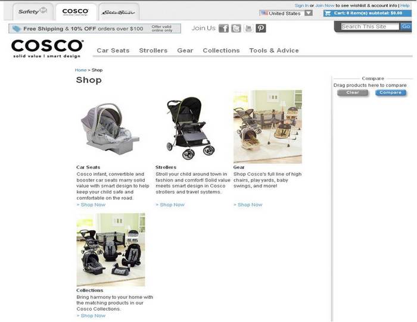Switch to the Eddie Bauer brand tab
This screenshot has height=322, width=417.
[x=119, y=12]
